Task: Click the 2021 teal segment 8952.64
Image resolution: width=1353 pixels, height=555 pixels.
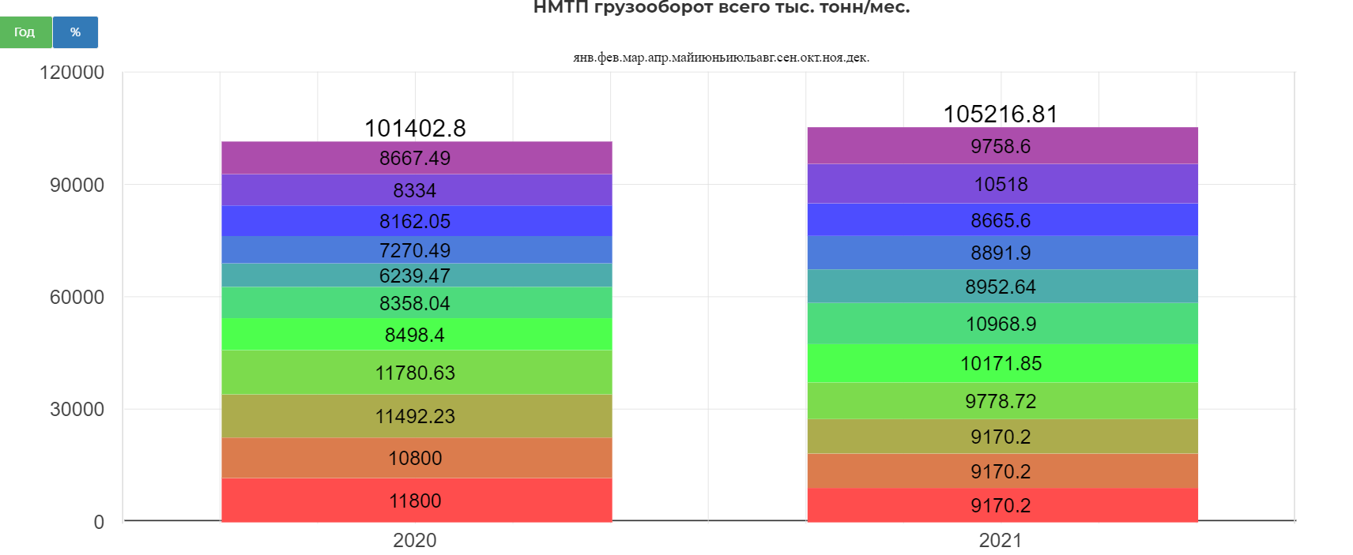Action: [x=1002, y=287]
